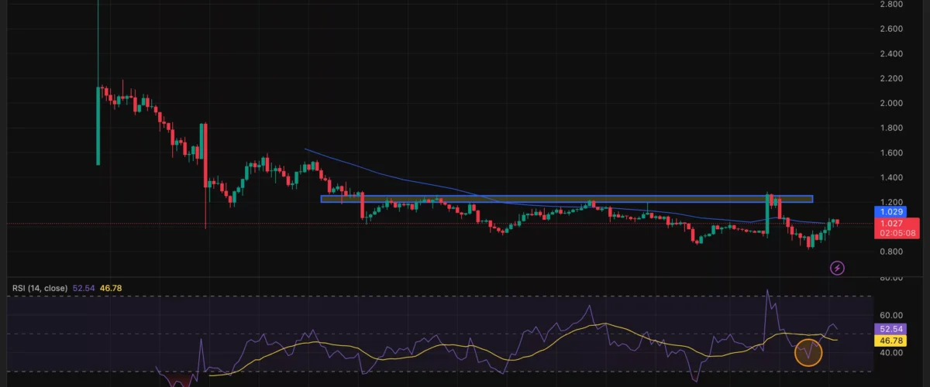Click the purple 52.54 value in RSI legend
Viewport: 930px width, 387px height.
tap(83, 289)
